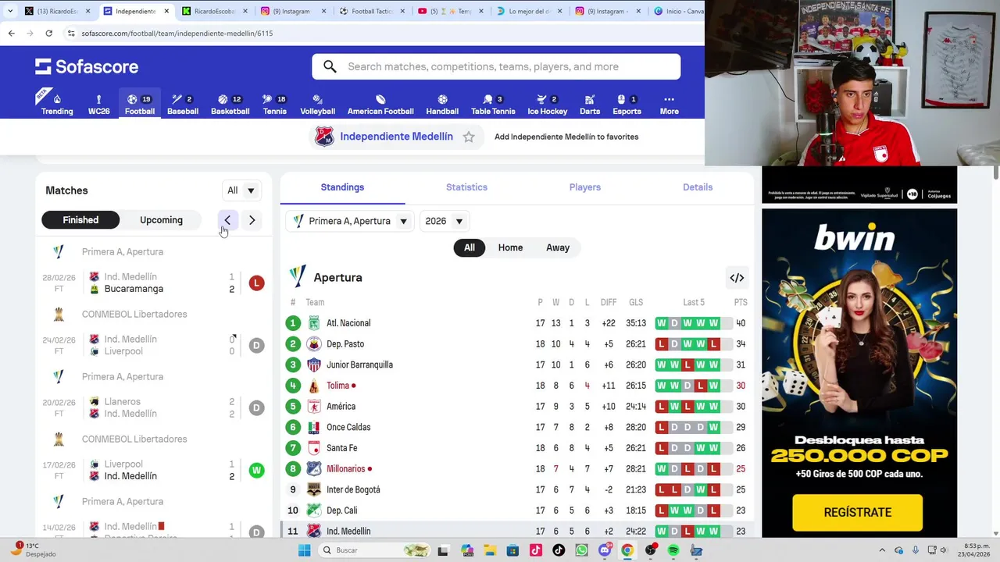Open the Trending sports section
This screenshot has width=1000, height=562.
click(x=57, y=104)
